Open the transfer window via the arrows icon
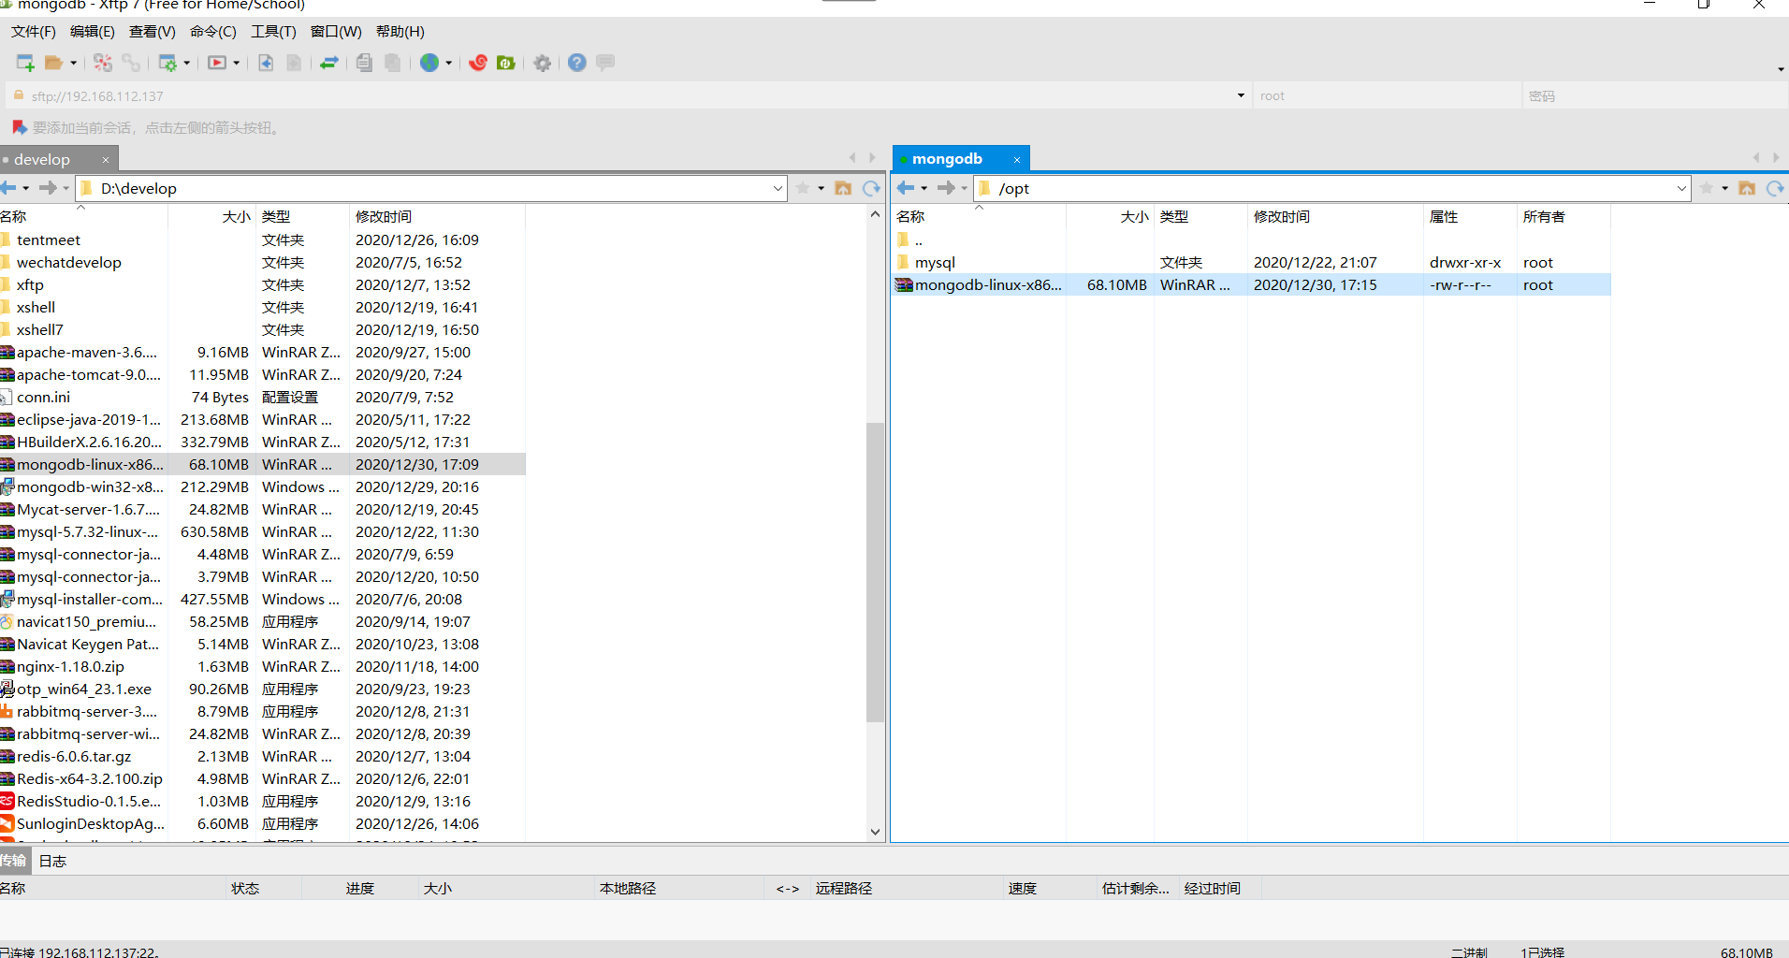 click(x=328, y=63)
